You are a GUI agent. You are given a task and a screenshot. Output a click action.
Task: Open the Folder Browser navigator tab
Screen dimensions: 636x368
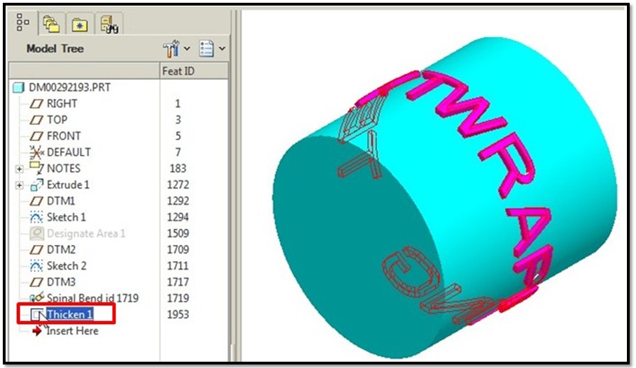(52, 24)
